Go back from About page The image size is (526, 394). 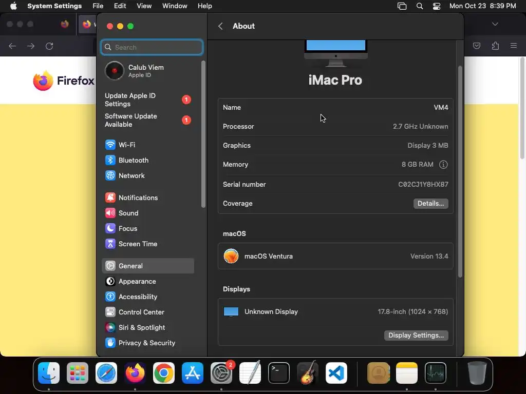click(220, 26)
